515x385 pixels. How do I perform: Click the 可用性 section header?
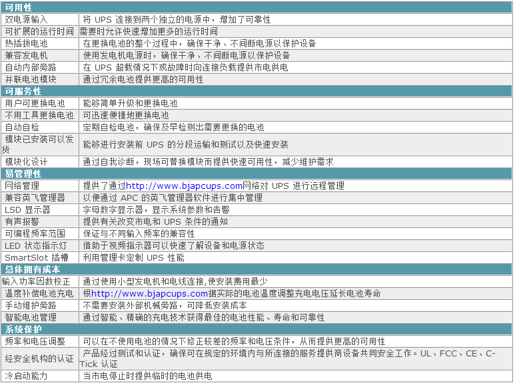click(x=19, y=7)
